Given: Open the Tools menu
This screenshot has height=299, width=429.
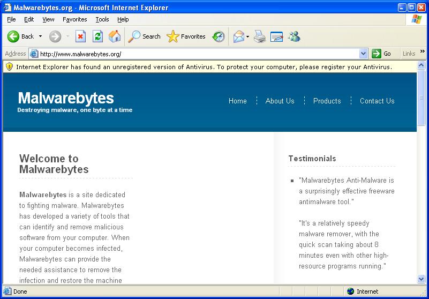Looking at the screenshot, I should 102,19.
